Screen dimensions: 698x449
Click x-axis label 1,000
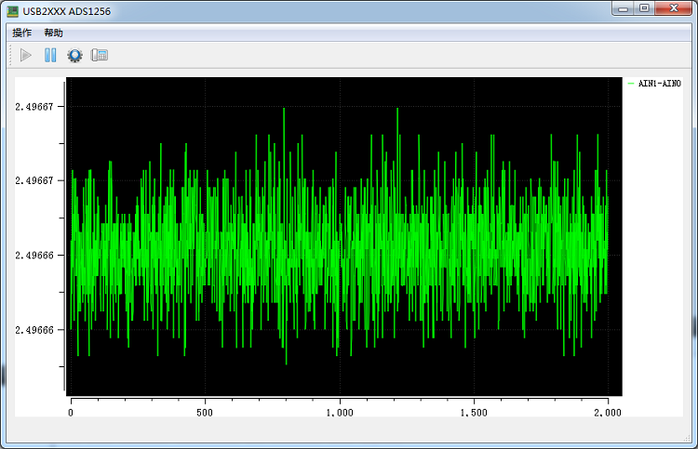[340, 413]
